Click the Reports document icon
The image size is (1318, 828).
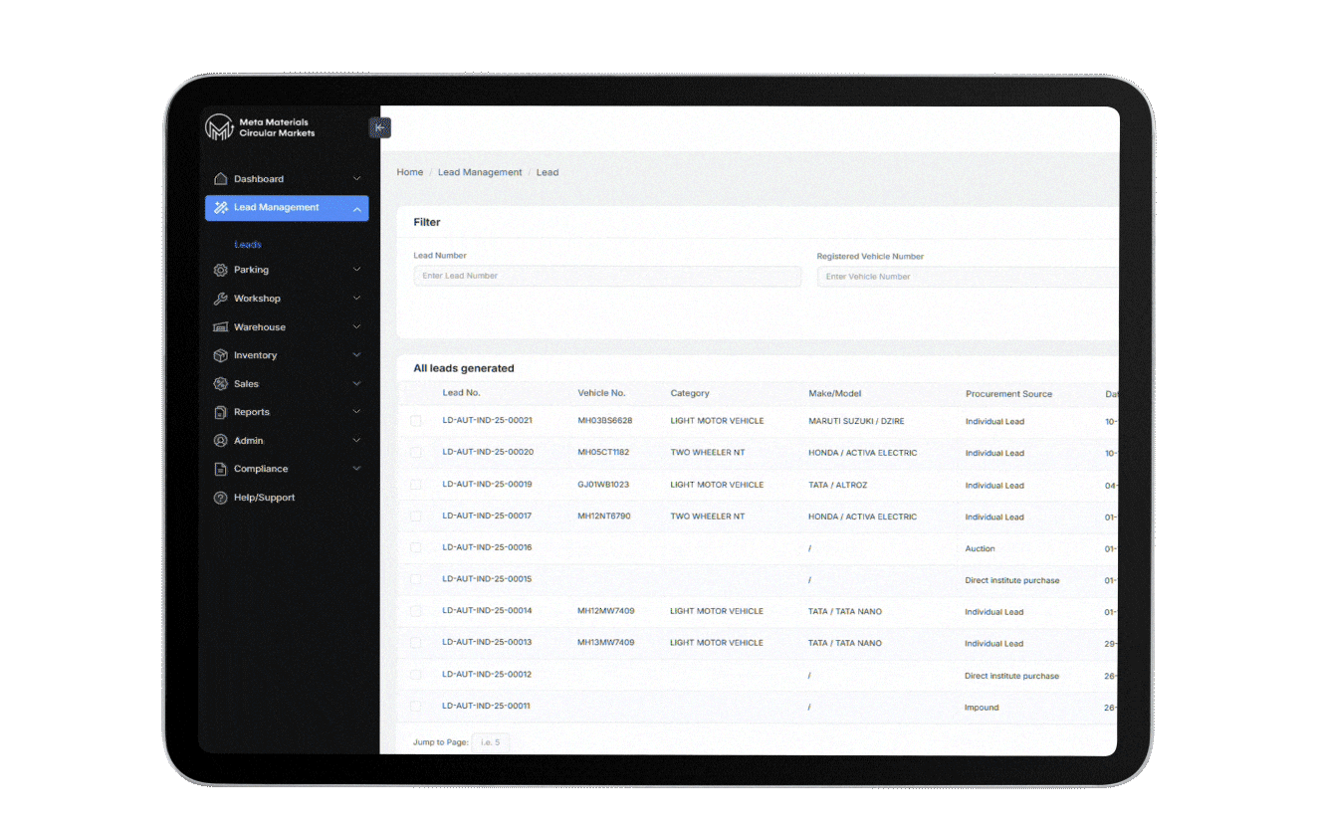(x=221, y=412)
